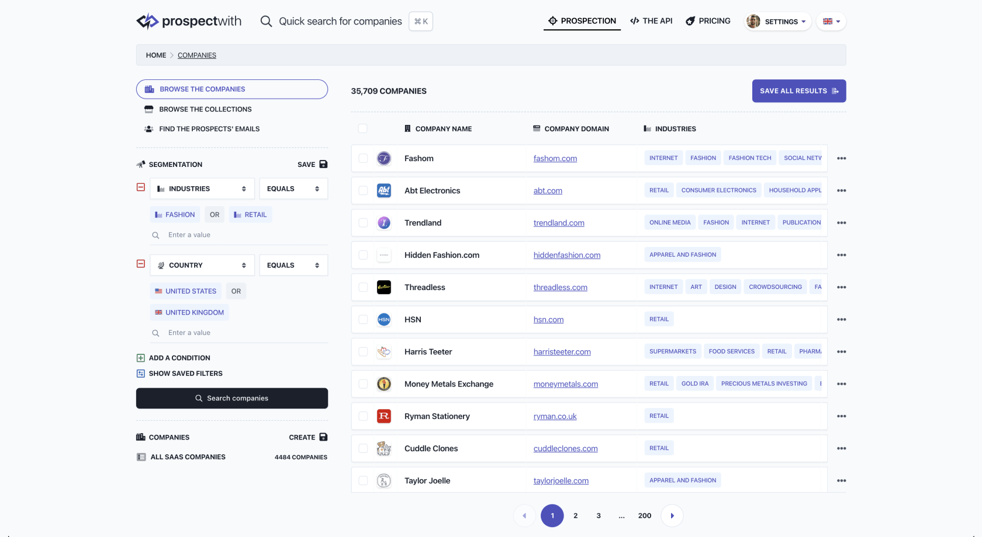Click the Money Metals Exchange logo
The image size is (982, 537).
coord(384,383)
